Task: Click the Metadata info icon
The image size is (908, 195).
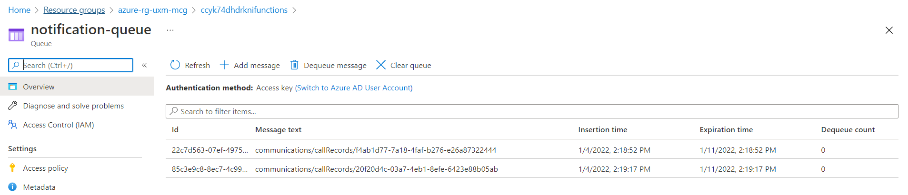Action: 13,187
